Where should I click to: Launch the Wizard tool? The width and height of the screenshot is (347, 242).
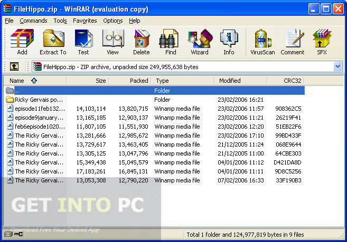(x=200, y=42)
